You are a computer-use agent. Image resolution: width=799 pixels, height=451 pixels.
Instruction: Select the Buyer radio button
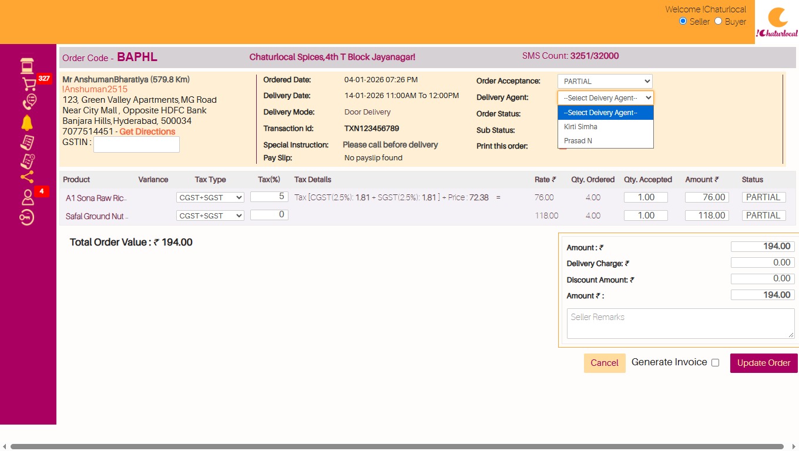(x=718, y=21)
